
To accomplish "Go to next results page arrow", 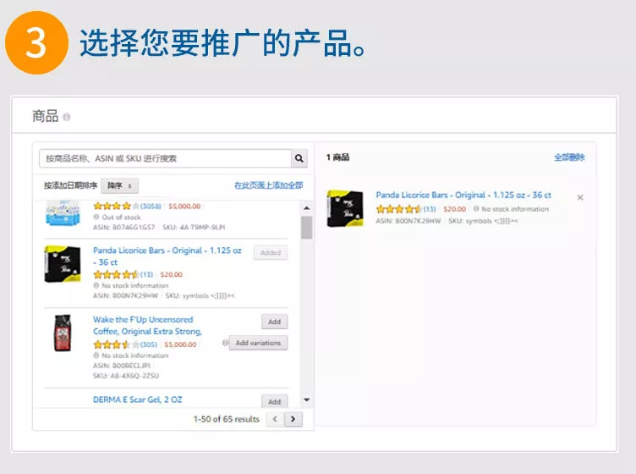I will point(293,419).
